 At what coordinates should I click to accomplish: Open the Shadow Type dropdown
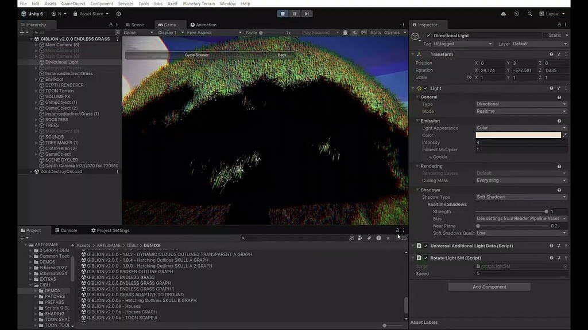coord(520,197)
